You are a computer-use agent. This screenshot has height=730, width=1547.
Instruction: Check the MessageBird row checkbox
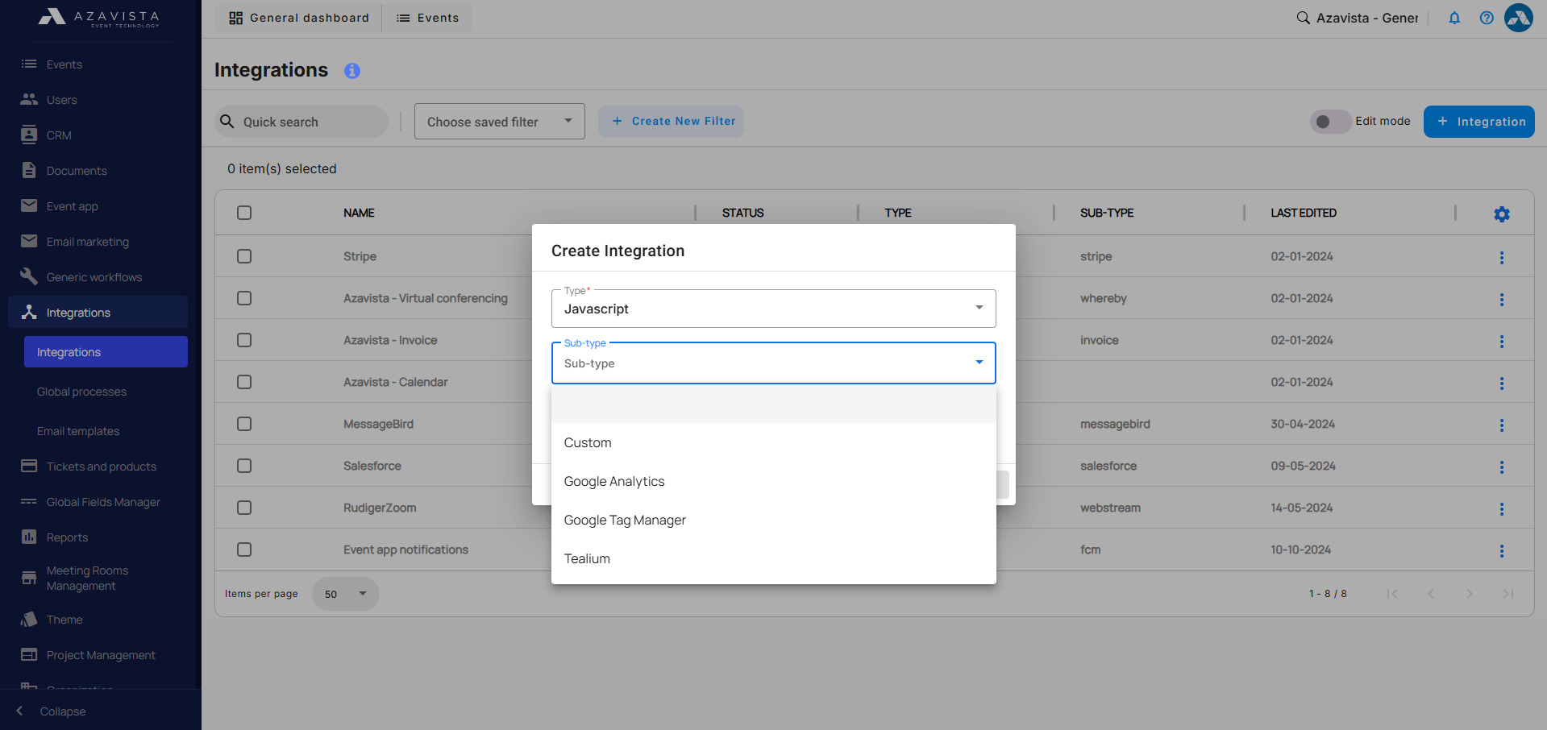point(244,424)
